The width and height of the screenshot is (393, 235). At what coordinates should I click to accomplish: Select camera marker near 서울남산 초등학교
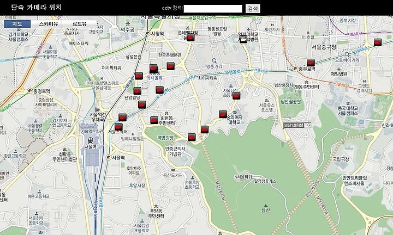coord(236,96)
